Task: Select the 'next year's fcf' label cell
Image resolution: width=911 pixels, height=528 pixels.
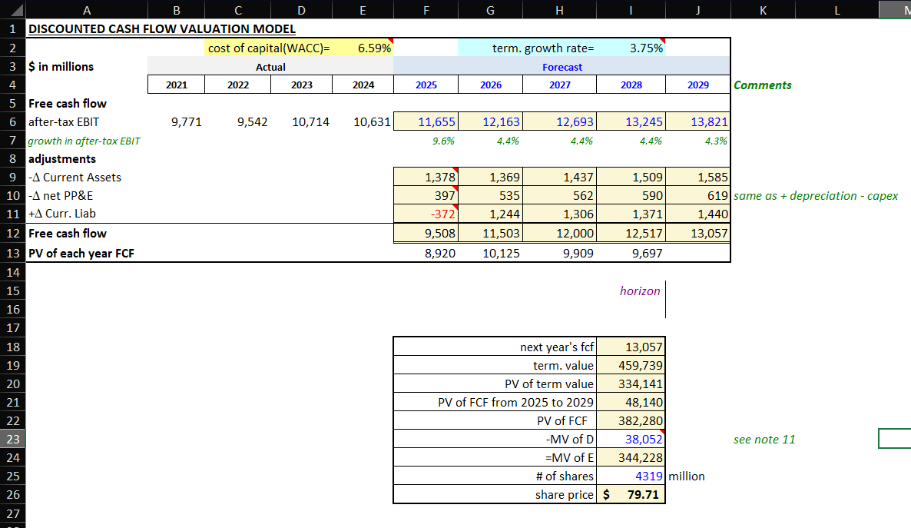Action: tap(495, 347)
